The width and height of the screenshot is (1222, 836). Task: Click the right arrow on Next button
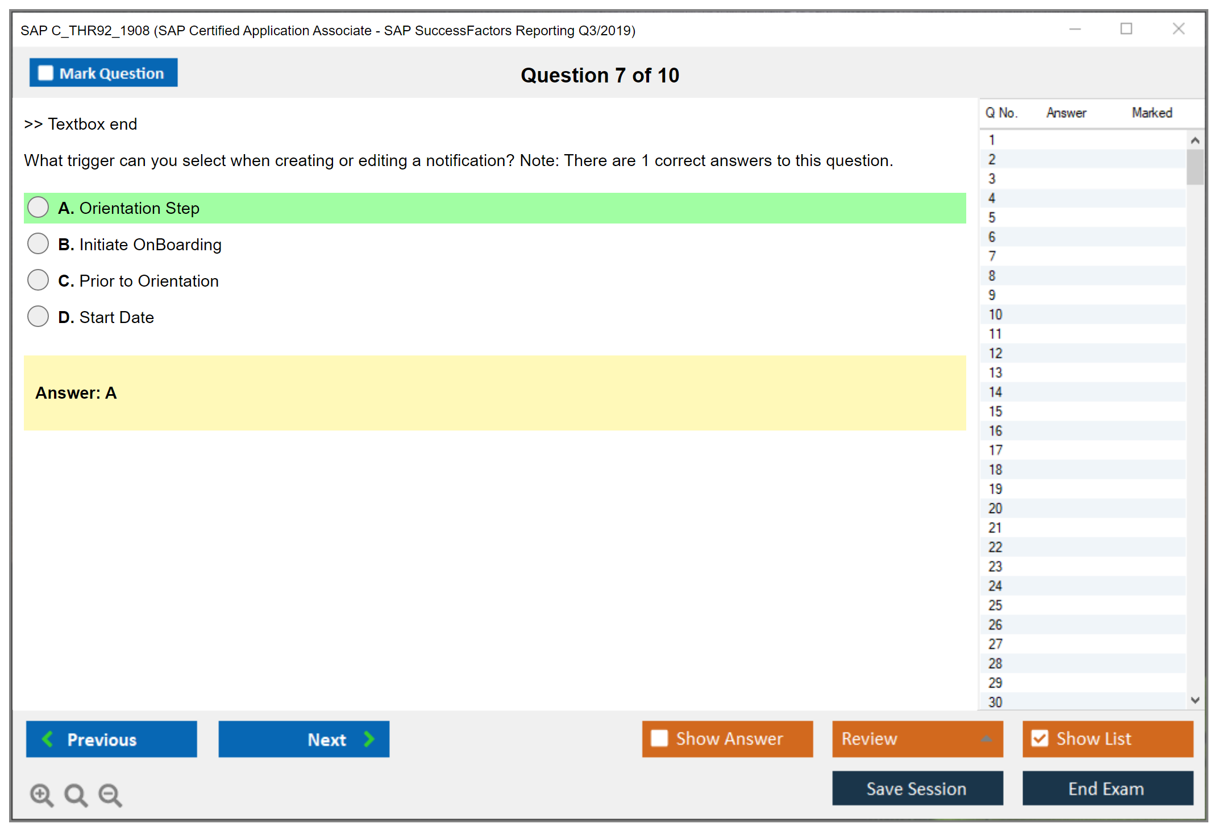369,739
